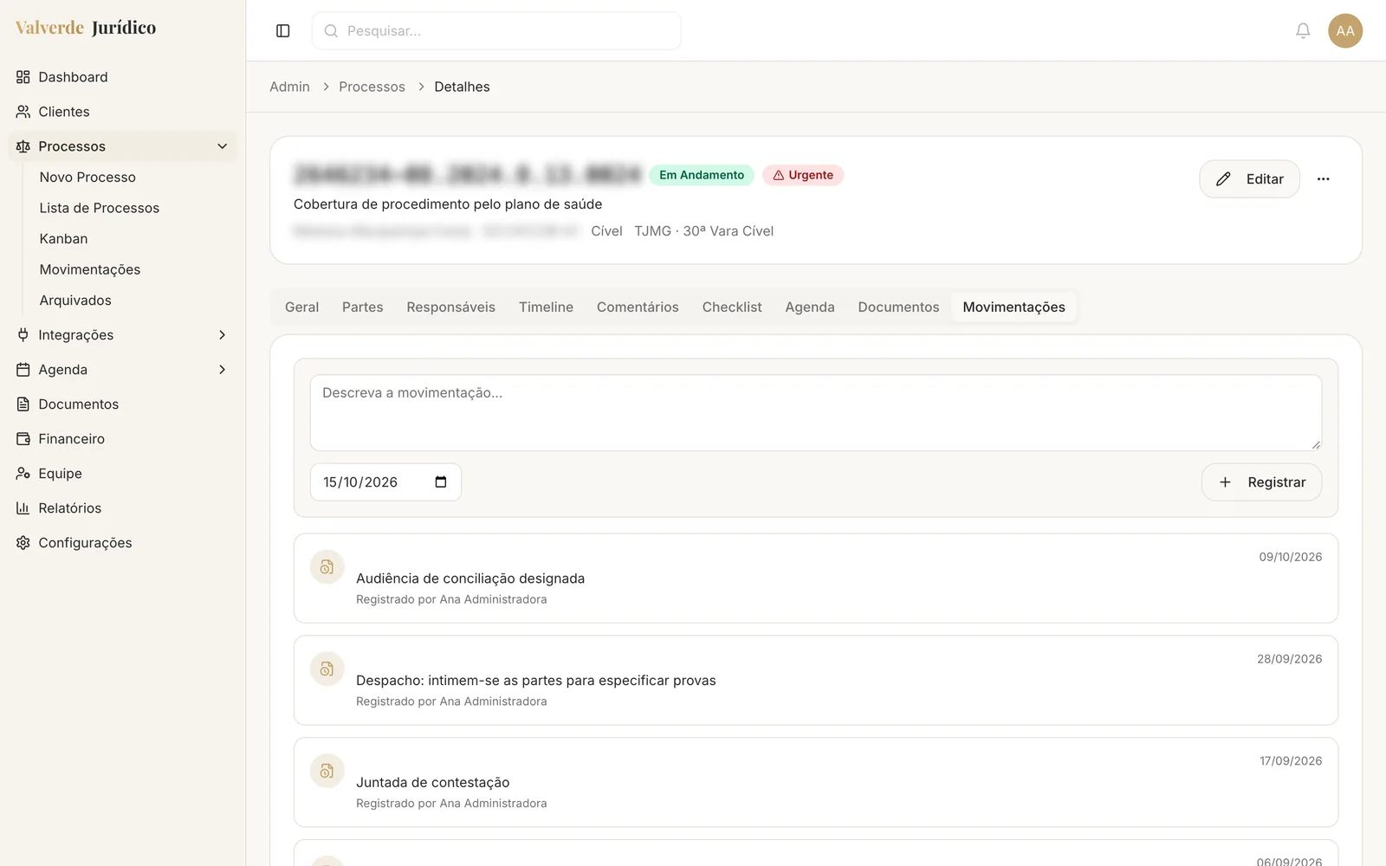Focus the Pesquisar search field
1386x866 pixels.
(496, 31)
